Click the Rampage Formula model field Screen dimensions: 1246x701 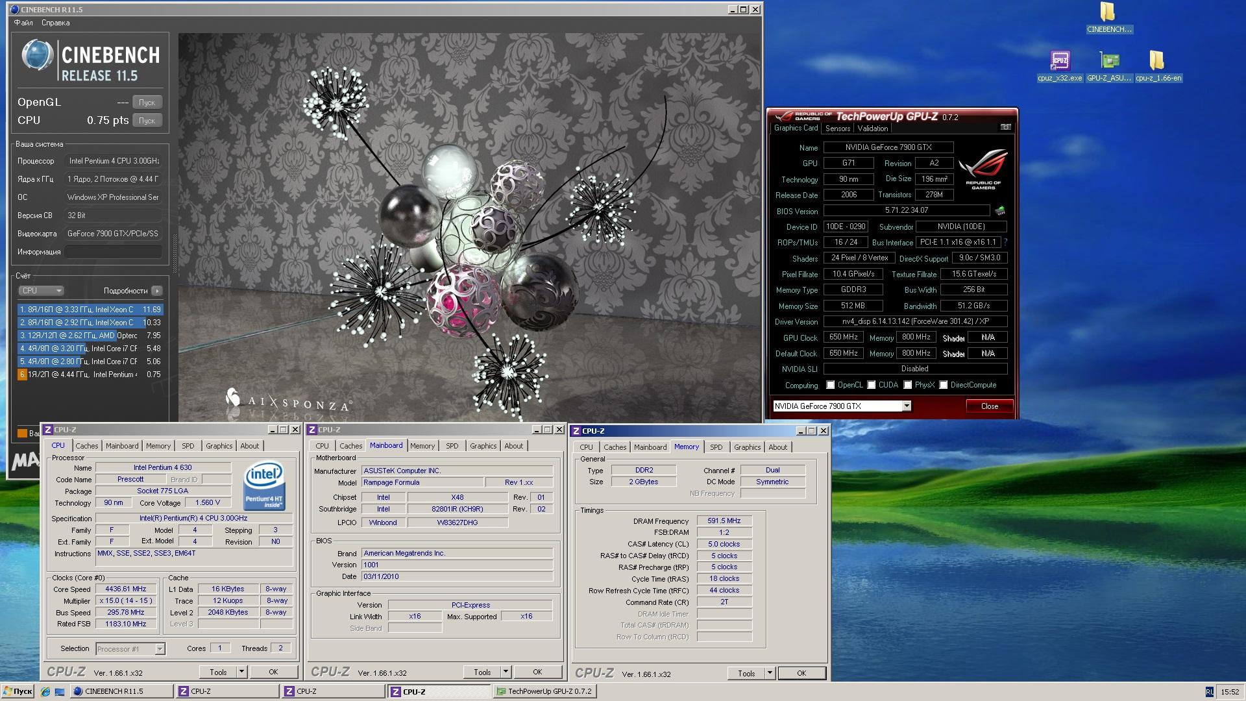[x=422, y=483]
